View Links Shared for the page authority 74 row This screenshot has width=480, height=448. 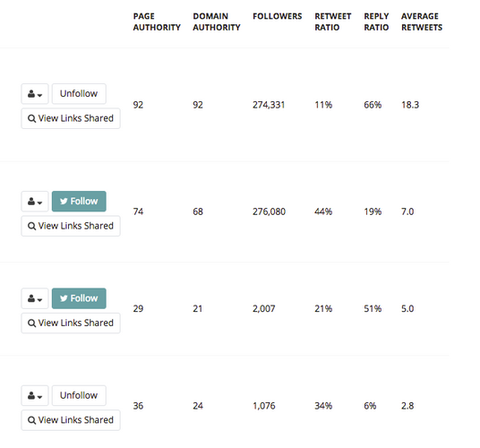click(71, 226)
